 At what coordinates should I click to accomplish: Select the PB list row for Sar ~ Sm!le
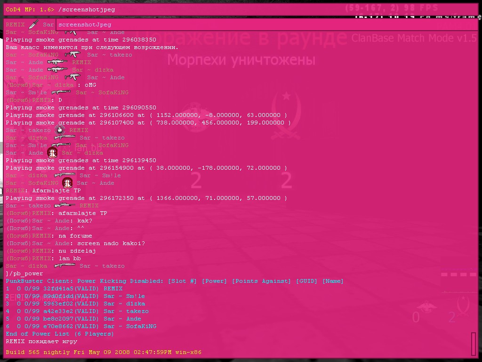[x=75, y=296]
